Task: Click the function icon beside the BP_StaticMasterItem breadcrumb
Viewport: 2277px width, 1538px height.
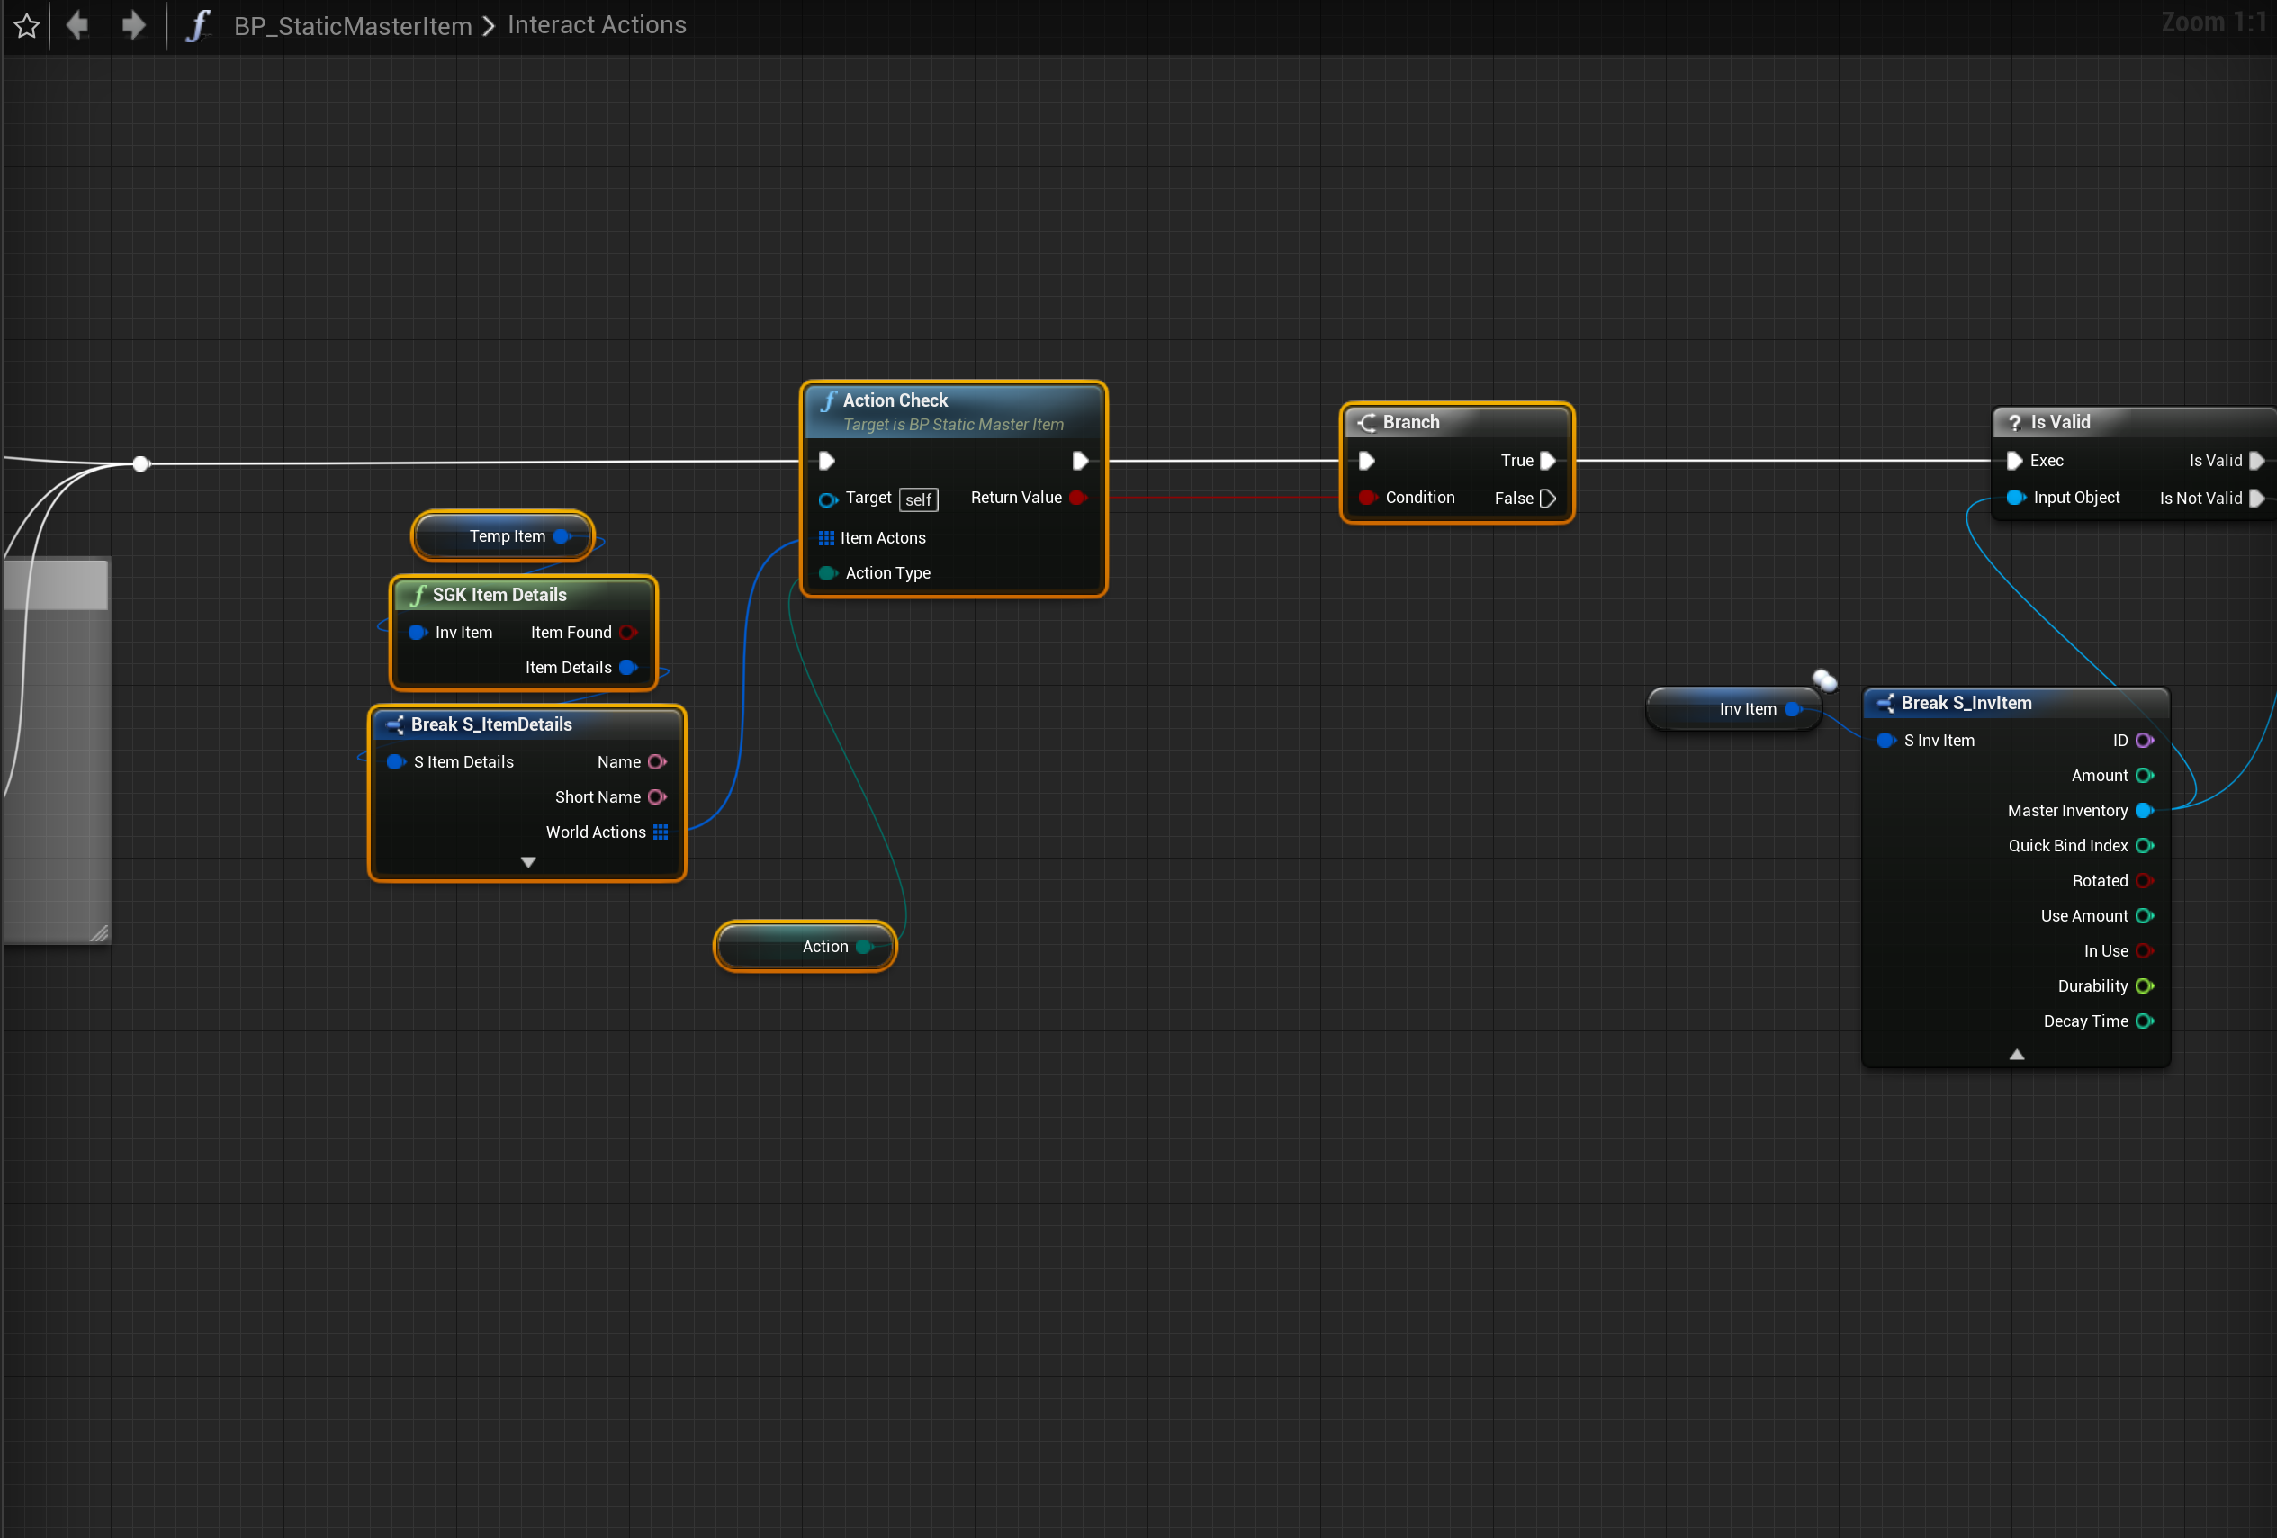Action: click(198, 25)
